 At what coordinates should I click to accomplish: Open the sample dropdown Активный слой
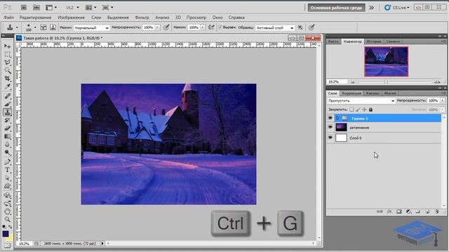pyautogui.click(x=274, y=28)
